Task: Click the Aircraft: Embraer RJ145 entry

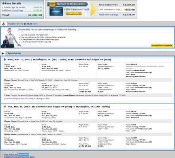Action: 135,70
